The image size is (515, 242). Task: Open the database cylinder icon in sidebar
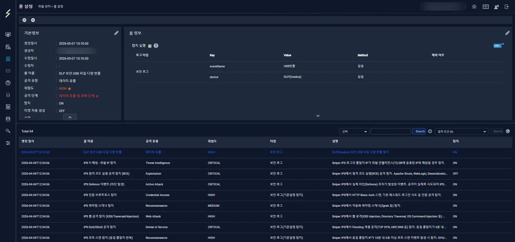pos(8,119)
